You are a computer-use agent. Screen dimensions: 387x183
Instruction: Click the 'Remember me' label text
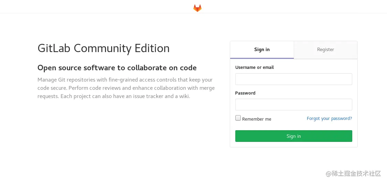pos(257,119)
